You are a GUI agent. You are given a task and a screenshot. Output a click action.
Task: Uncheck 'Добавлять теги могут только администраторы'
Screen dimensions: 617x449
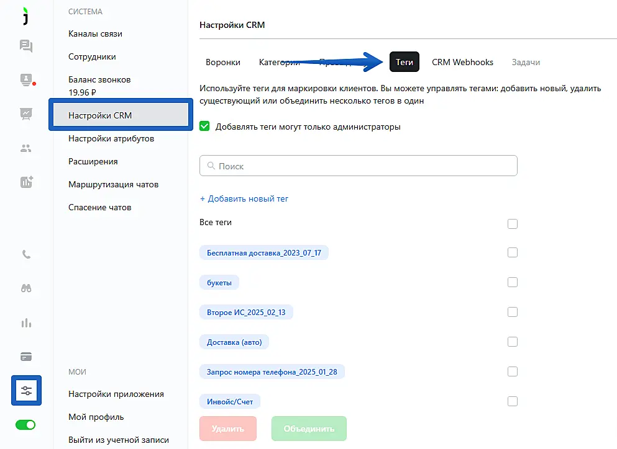[x=204, y=127]
